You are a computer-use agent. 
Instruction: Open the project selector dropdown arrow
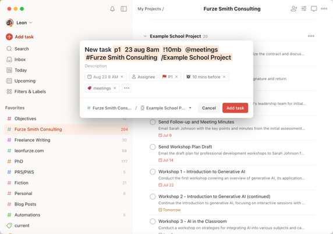coord(190,108)
